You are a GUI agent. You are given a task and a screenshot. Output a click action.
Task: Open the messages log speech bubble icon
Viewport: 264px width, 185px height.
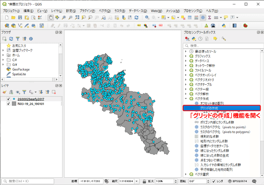[x=254, y=181]
